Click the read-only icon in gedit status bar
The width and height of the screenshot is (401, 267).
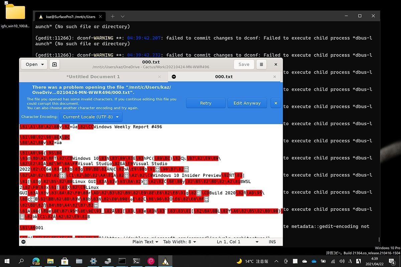(23, 242)
